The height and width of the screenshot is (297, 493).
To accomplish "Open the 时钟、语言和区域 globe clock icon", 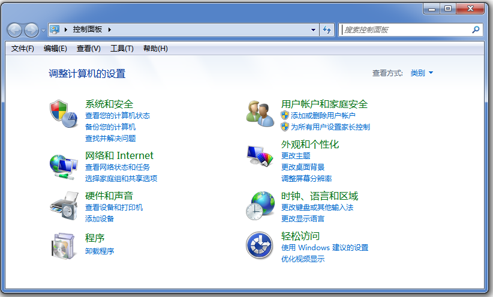I will pyautogui.click(x=260, y=206).
